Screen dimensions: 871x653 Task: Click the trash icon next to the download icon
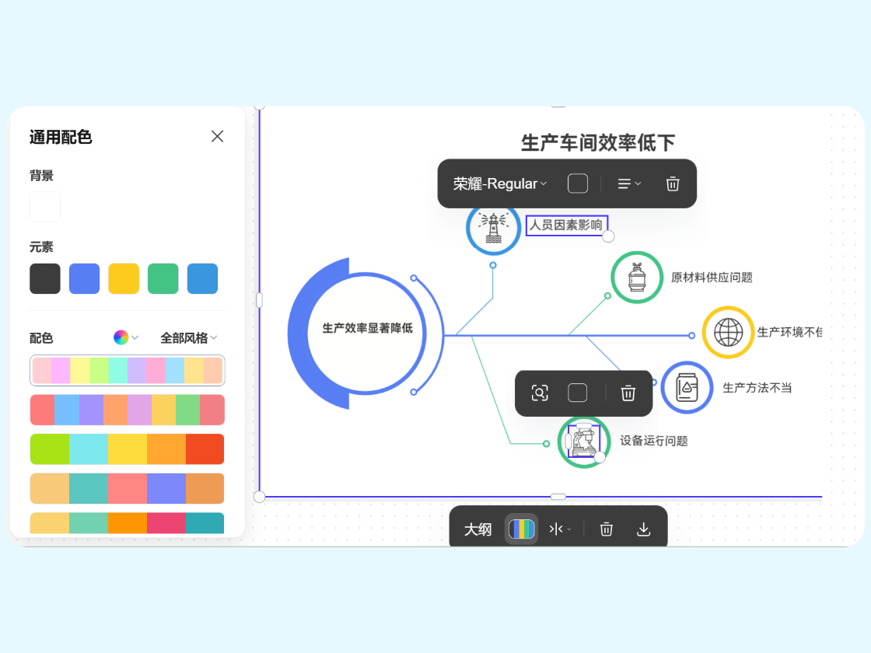[x=606, y=529]
